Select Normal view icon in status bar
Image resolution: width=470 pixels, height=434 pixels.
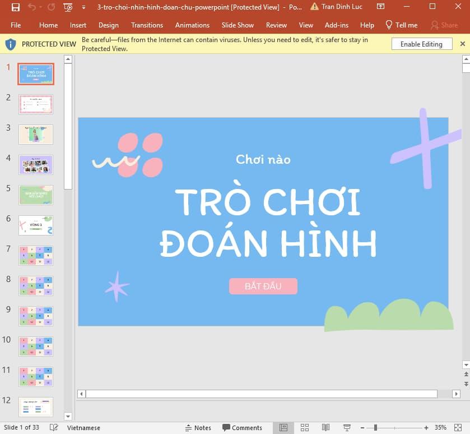(x=285, y=427)
